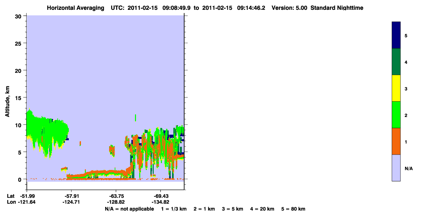Click the altitude tick label 10
426x218 pixels.
(x=19, y=125)
